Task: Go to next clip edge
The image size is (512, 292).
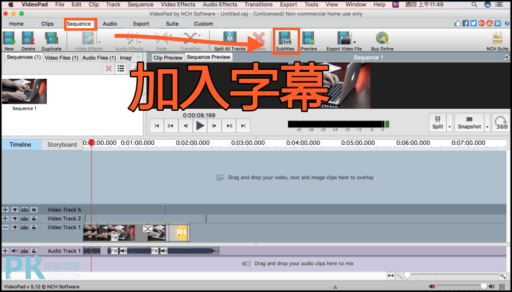Action: tap(228, 126)
